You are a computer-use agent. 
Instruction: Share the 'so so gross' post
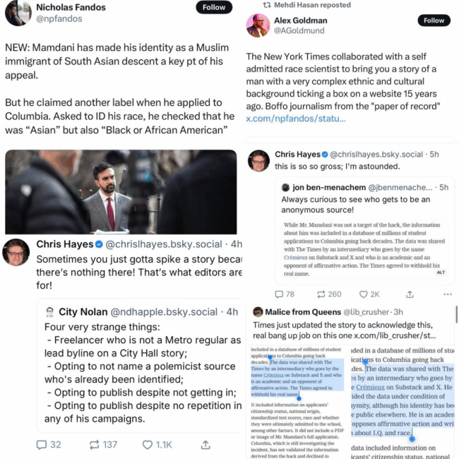(410, 294)
